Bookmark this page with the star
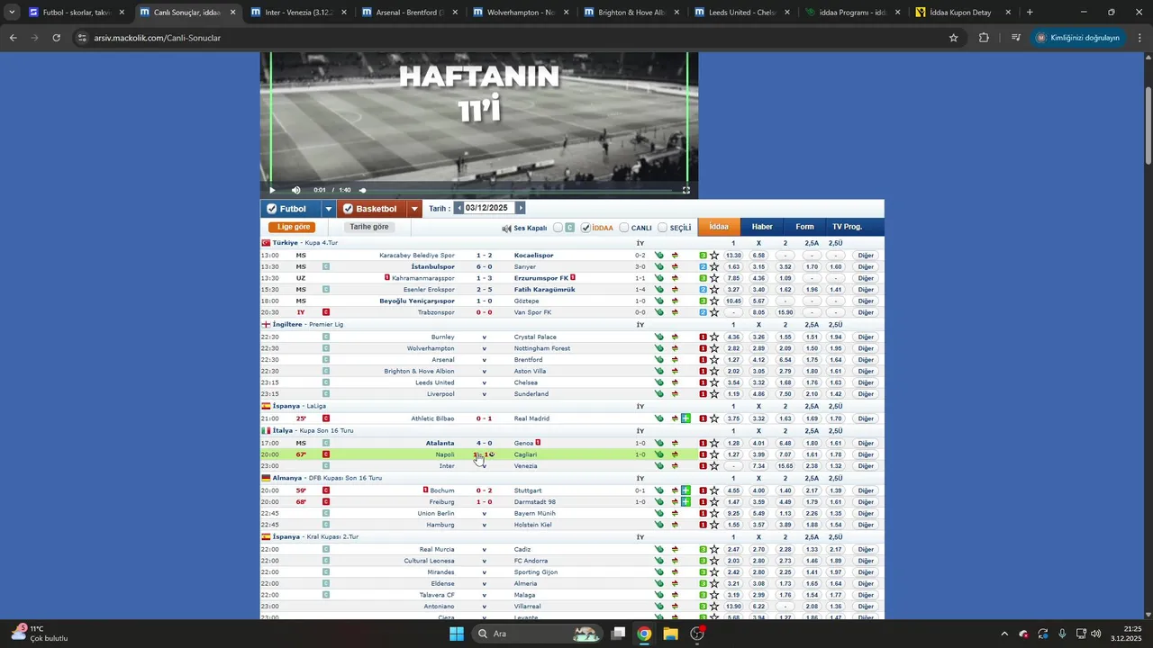 [953, 38]
